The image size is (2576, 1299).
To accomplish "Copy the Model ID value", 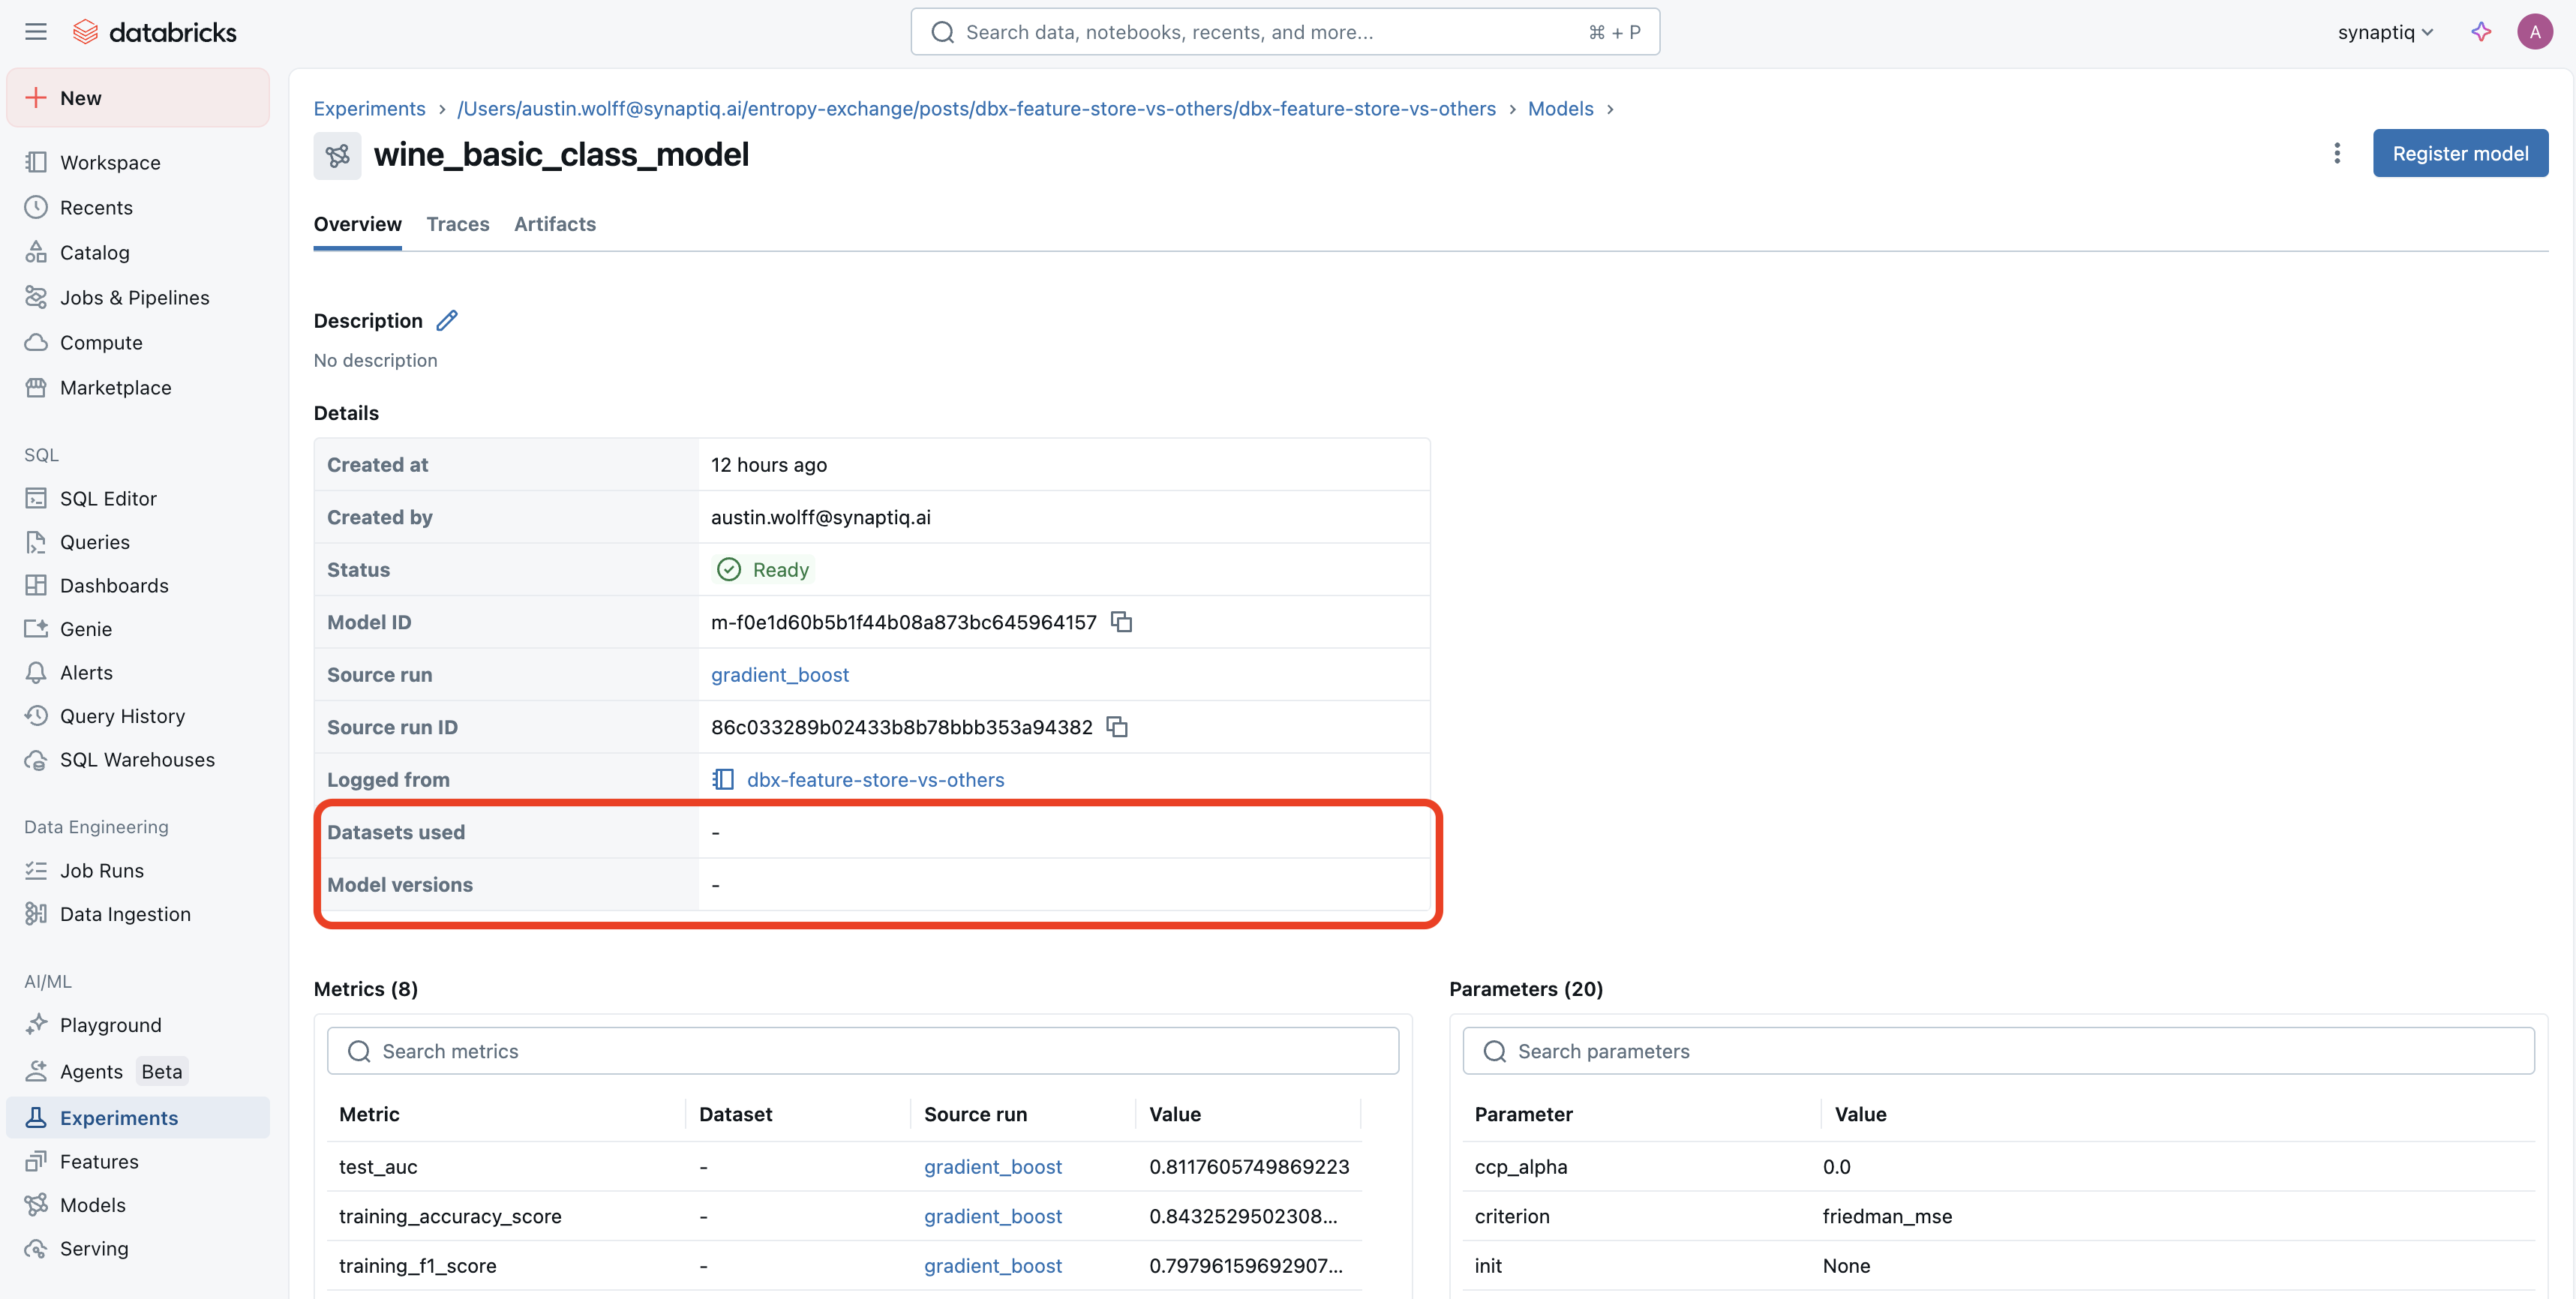I will [x=1122, y=622].
